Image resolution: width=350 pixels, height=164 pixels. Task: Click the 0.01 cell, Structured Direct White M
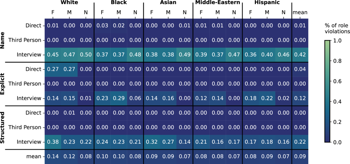click(x=69, y=113)
